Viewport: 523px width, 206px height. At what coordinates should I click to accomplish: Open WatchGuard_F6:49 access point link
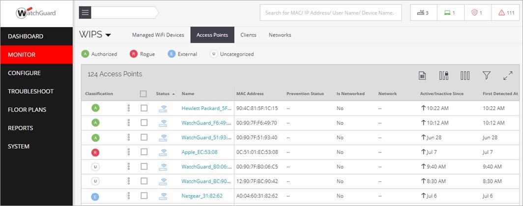(206, 123)
